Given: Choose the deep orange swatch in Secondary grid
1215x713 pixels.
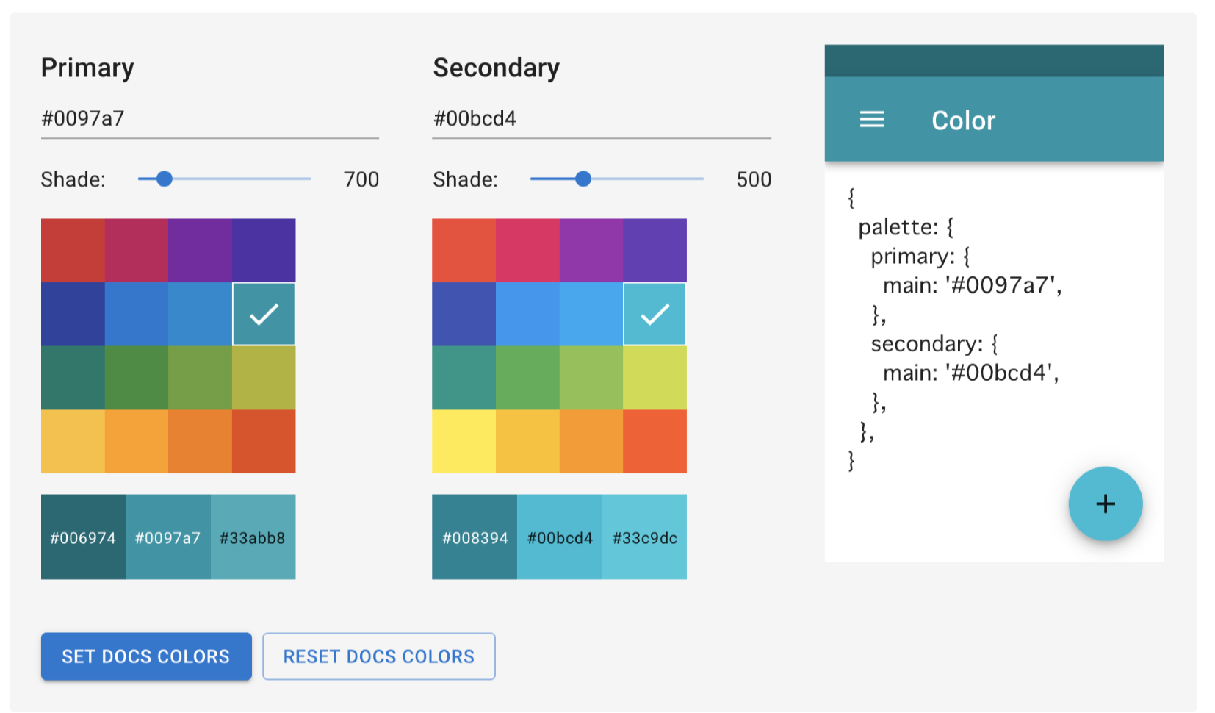Looking at the screenshot, I should click(x=655, y=441).
